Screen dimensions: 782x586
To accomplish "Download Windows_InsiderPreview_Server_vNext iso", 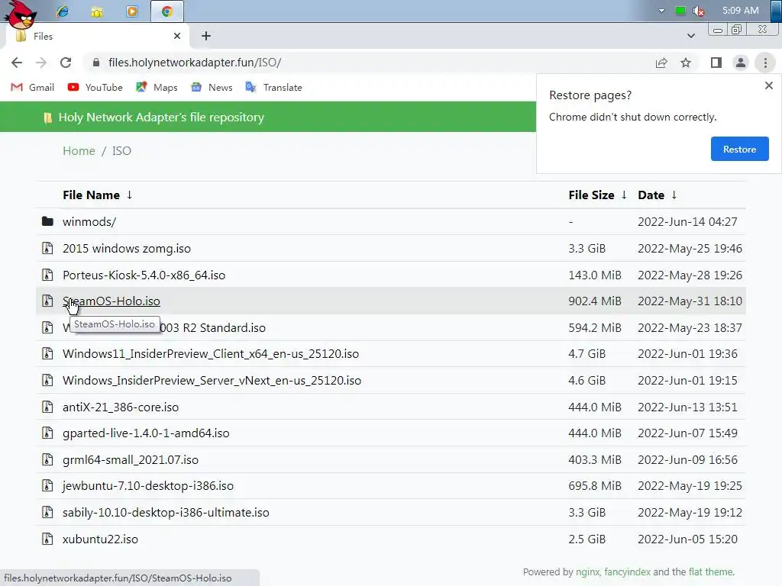I will tap(212, 380).
